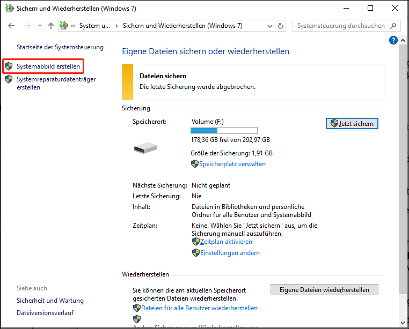The image size is (409, 329).
Task: Go up one level with up arrow
Action: pyautogui.click(x=51, y=26)
